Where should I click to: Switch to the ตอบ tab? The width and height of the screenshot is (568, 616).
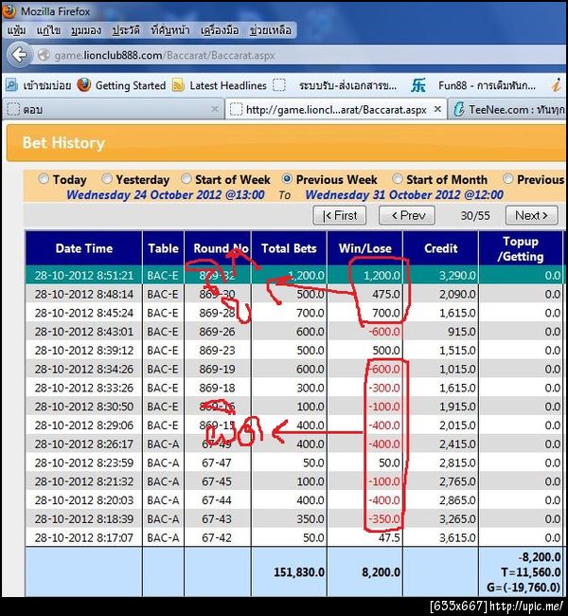(x=114, y=109)
